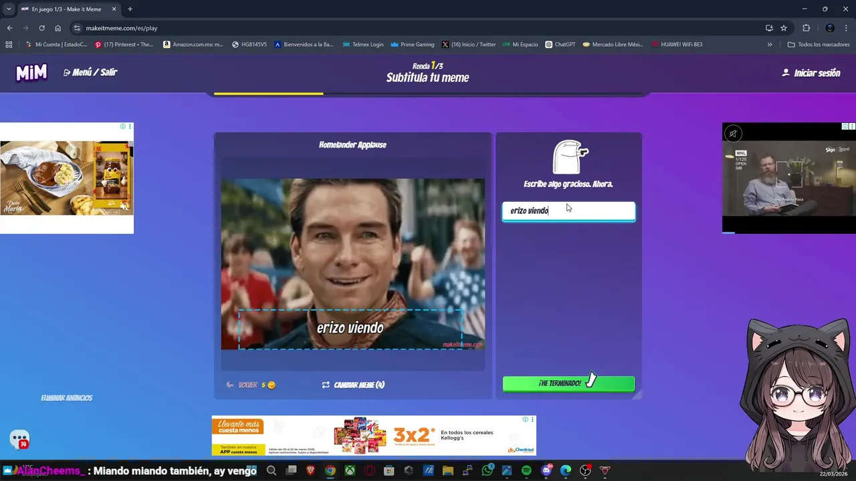Open the tab search dropdown
856x481 pixels.
tap(8, 9)
